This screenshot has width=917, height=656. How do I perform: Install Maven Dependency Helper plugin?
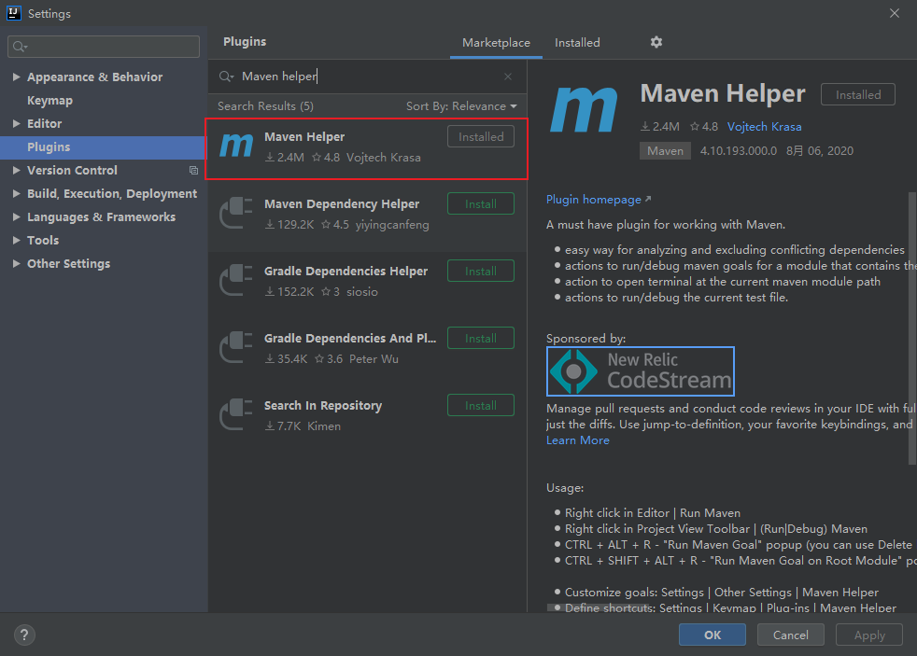click(x=481, y=203)
